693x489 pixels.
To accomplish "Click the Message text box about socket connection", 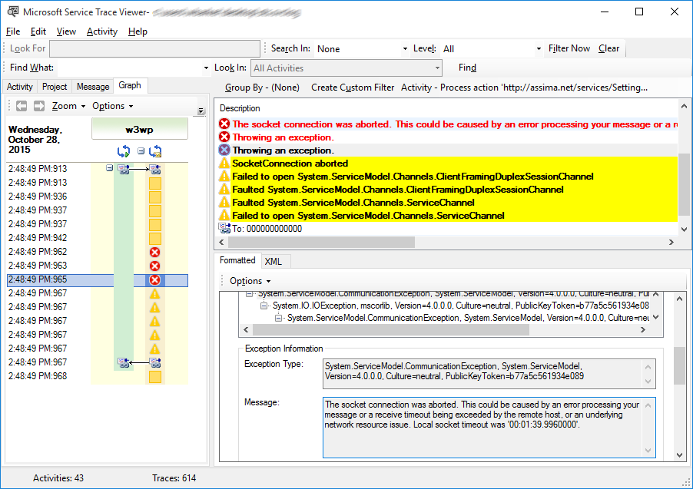I will 489,428.
